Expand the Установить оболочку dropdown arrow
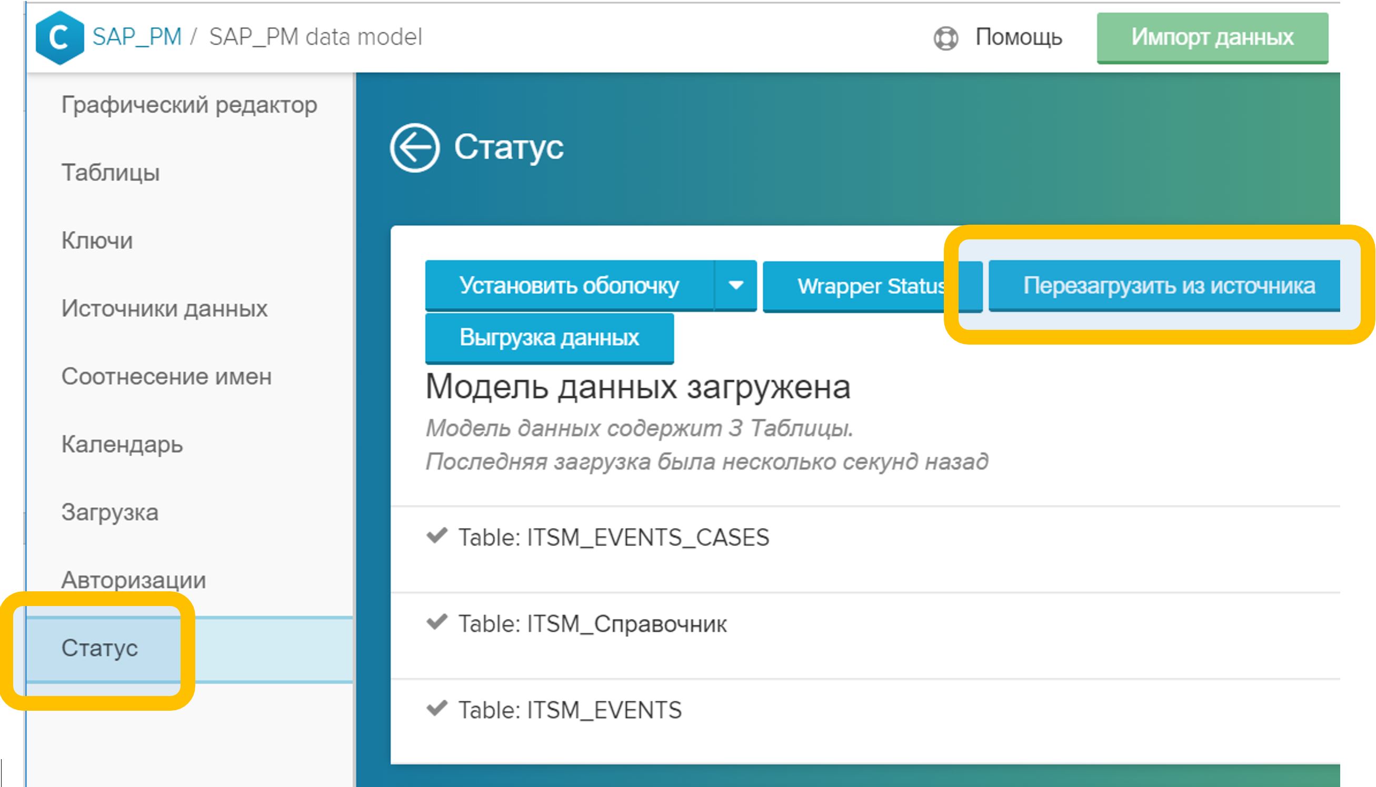1376x787 pixels. click(735, 286)
